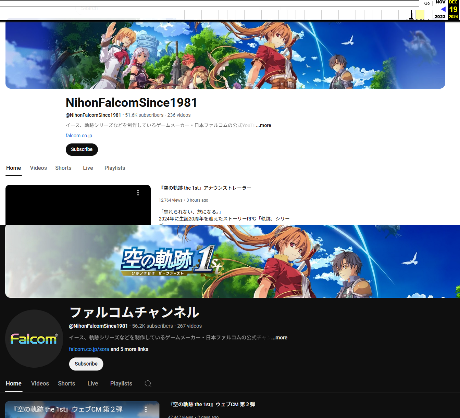Screen dimensions: 460x418
Task: Click the black Subscribe button
Action: (82, 149)
